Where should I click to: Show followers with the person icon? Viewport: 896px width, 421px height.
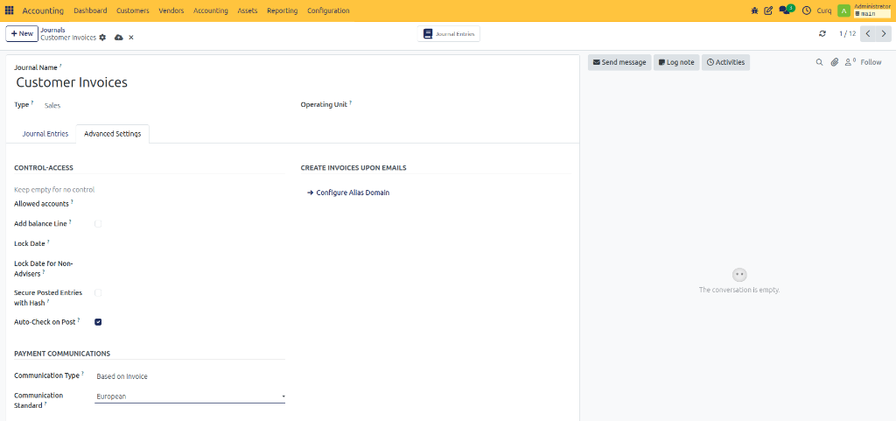click(850, 62)
